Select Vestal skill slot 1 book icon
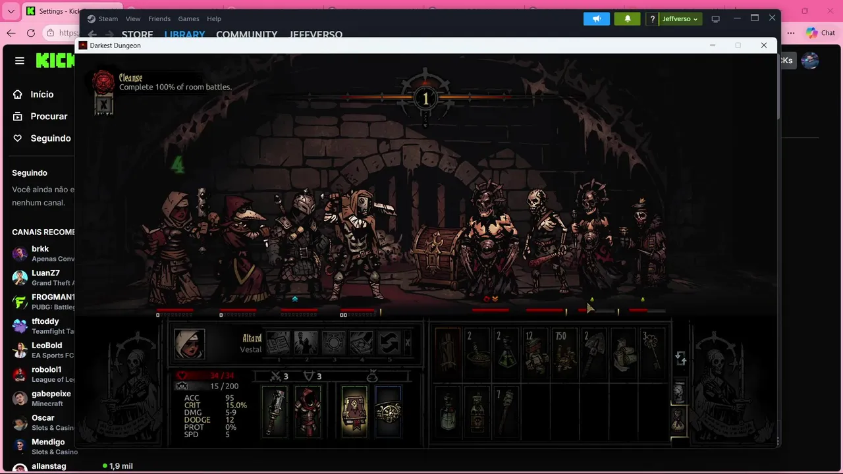 (277, 343)
